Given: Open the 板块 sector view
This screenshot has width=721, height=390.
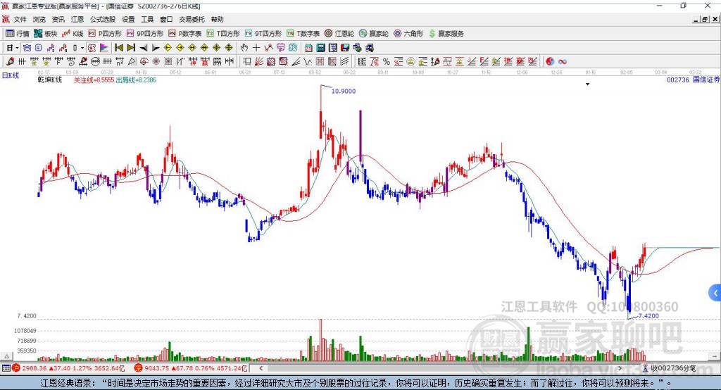Looking at the screenshot, I should point(46,34).
